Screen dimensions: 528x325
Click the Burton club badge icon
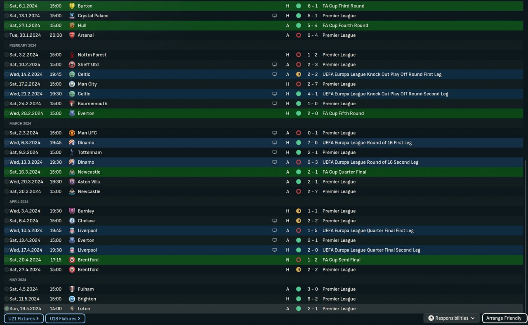72,6
